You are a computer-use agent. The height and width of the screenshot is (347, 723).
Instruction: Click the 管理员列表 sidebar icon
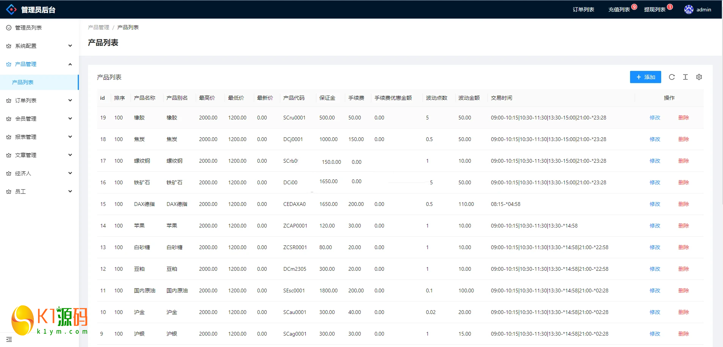(9, 28)
